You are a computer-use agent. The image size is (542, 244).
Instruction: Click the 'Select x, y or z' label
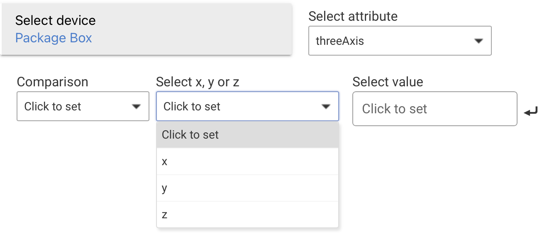pyautogui.click(x=198, y=82)
